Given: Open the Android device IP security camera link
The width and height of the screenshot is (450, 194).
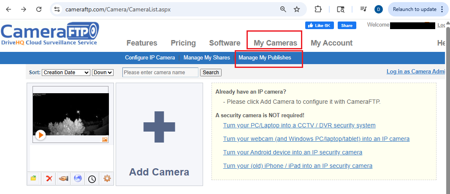Looking at the screenshot, I should pos(293,152).
